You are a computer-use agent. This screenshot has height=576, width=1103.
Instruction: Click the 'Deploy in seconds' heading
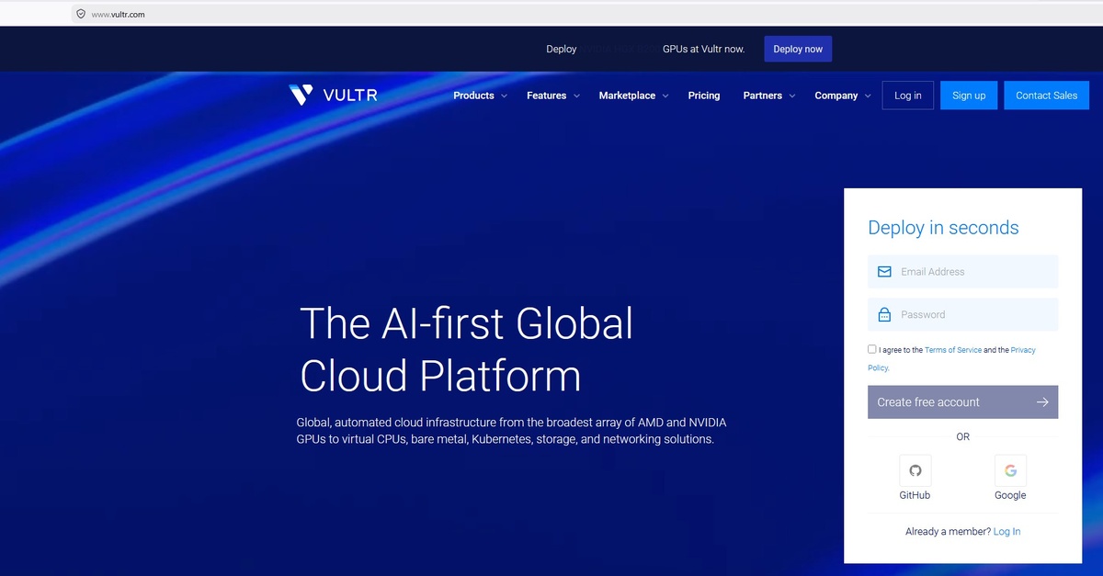point(943,228)
